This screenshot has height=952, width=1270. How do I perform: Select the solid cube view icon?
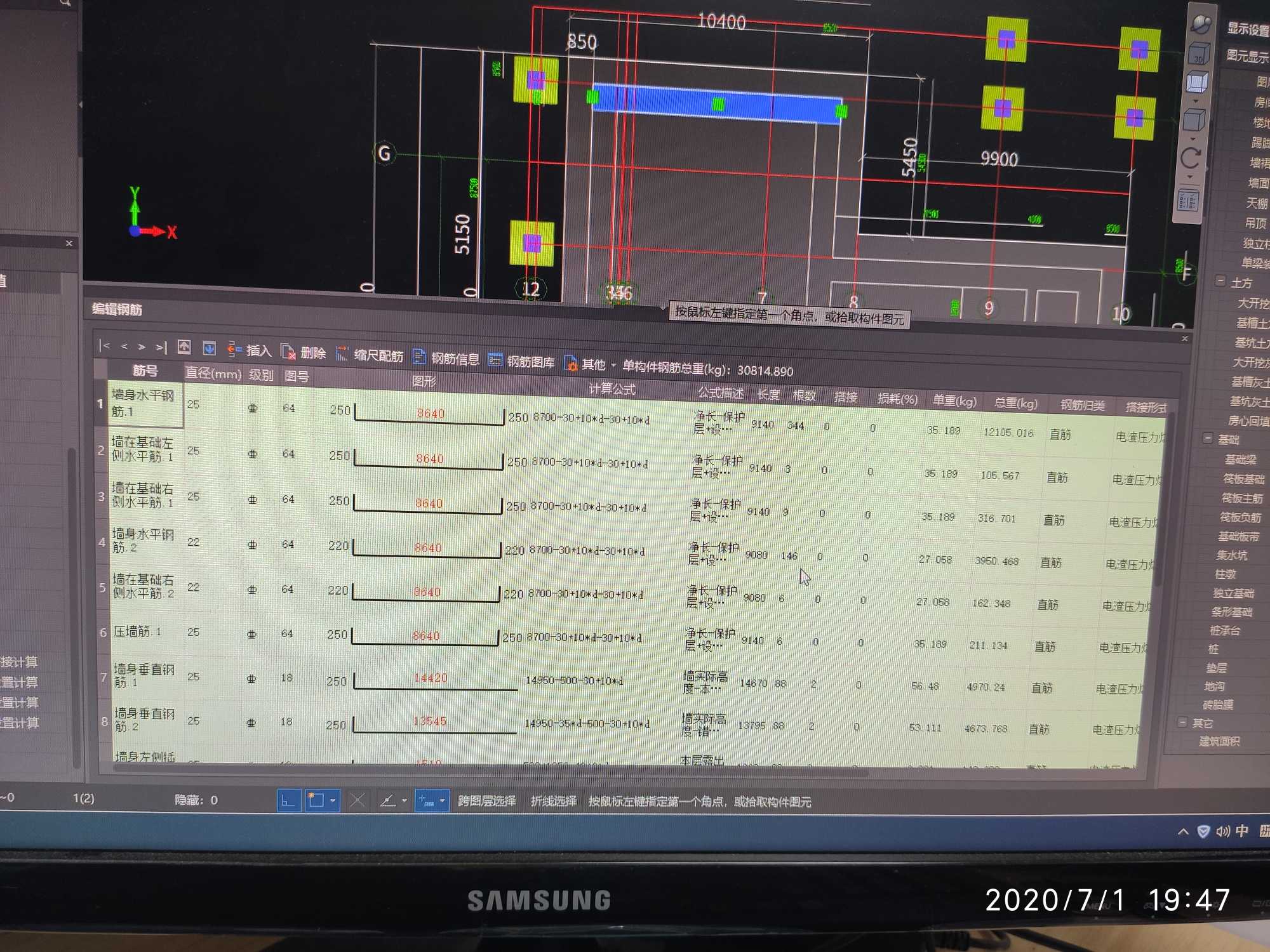(x=1194, y=120)
